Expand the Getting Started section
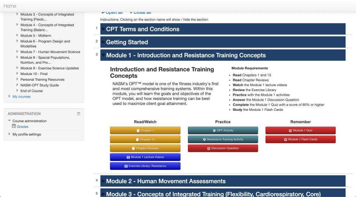356x197 pixels. (x=127, y=42)
